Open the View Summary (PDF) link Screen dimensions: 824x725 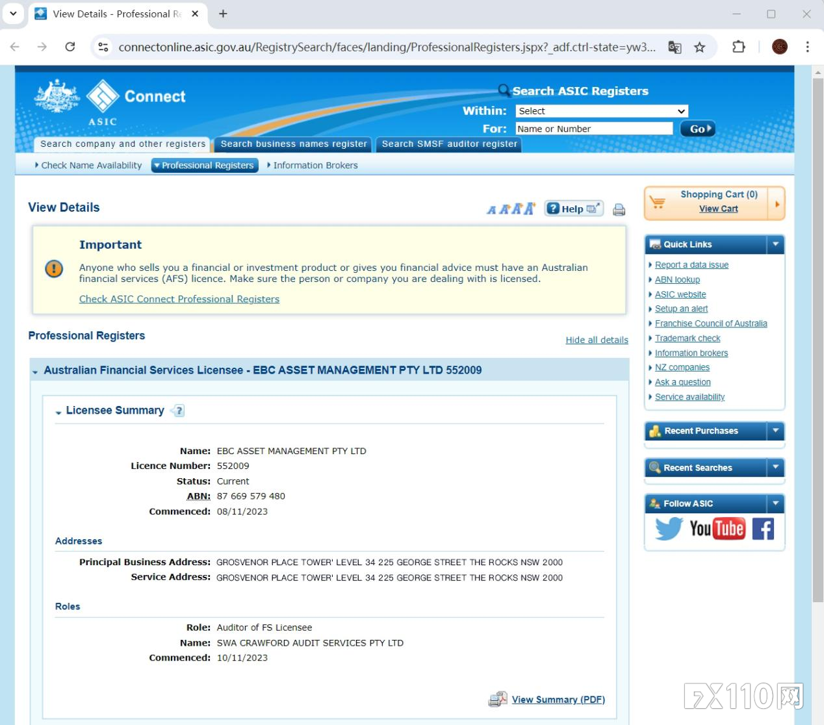point(558,700)
